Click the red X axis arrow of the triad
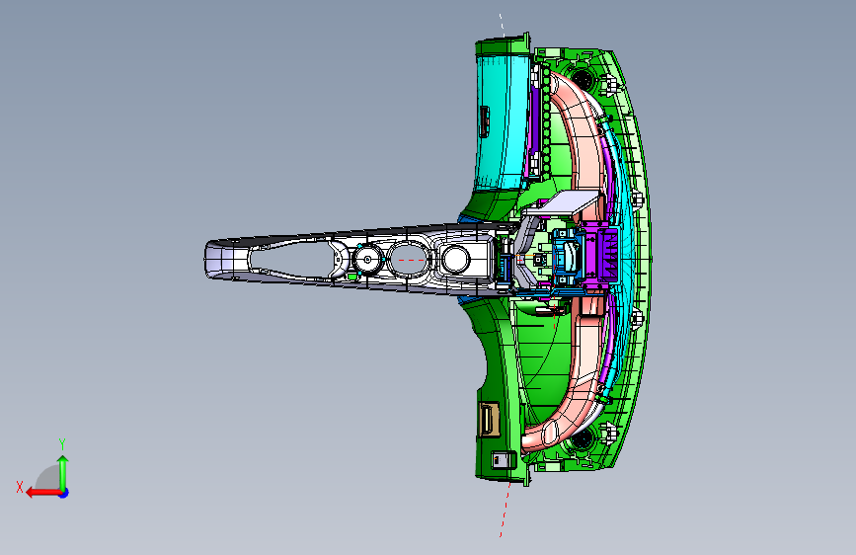This screenshot has height=555, width=856. tap(43, 493)
